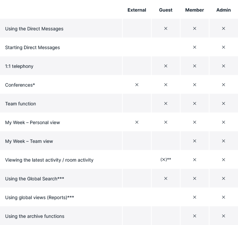Select the Admin column header
238x225 pixels.
click(223, 10)
